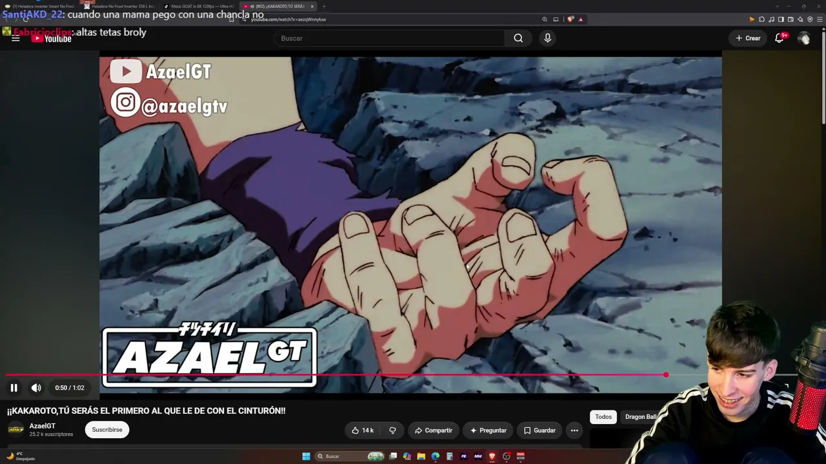Close the KAKAROTO YouTube tab

click(312, 6)
